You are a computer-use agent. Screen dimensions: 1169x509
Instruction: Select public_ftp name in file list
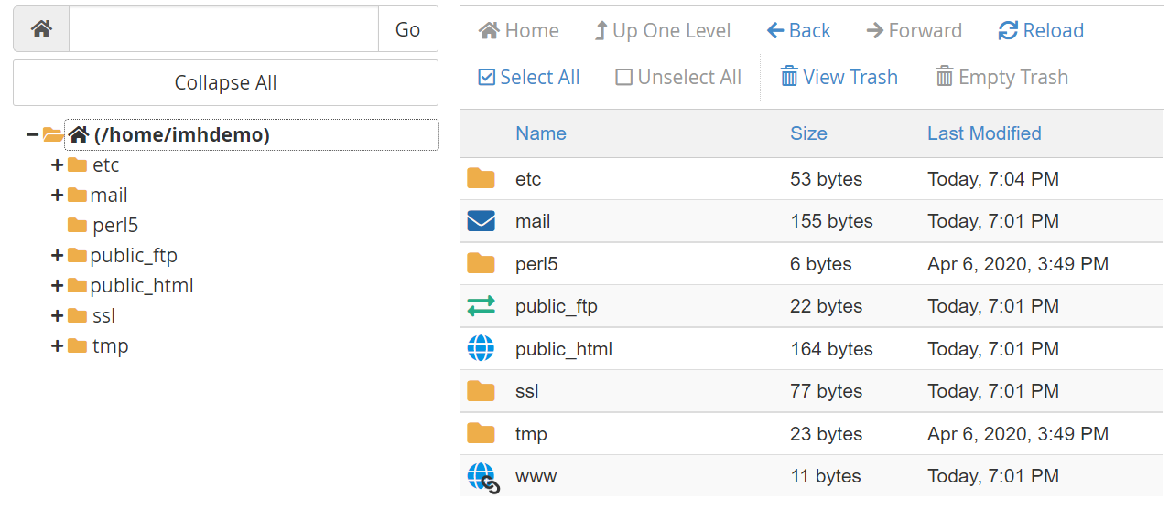557,306
